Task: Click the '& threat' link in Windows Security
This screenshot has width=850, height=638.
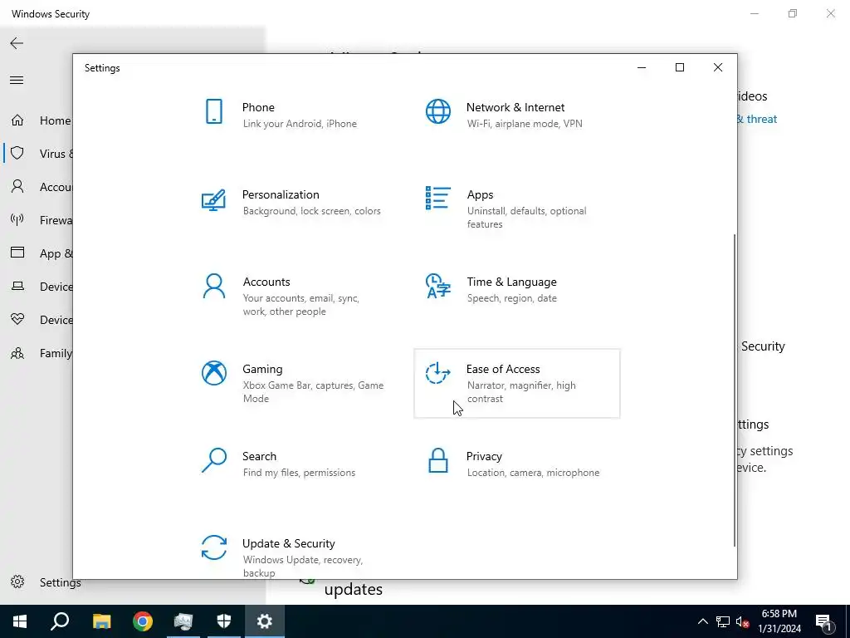Action: pyautogui.click(x=756, y=119)
